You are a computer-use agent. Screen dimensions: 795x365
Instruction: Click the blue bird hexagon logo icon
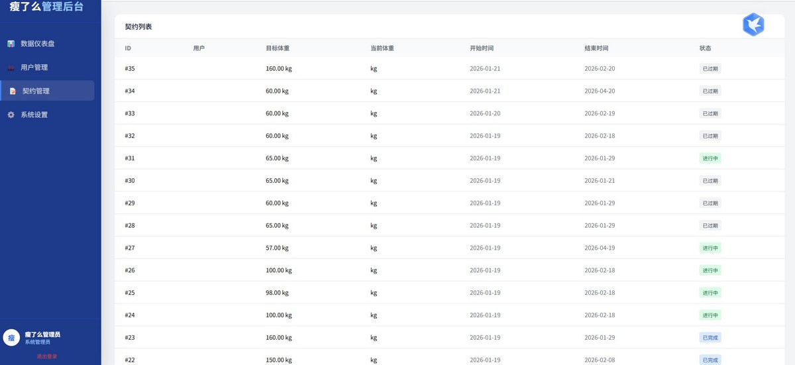click(753, 25)
